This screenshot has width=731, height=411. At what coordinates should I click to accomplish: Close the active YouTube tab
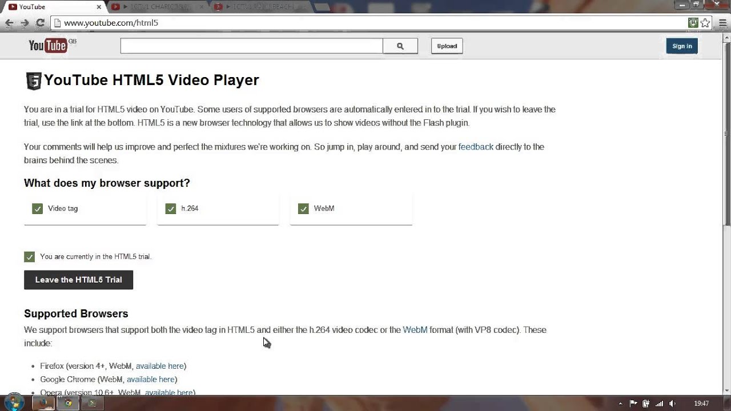tap(99, 7)
